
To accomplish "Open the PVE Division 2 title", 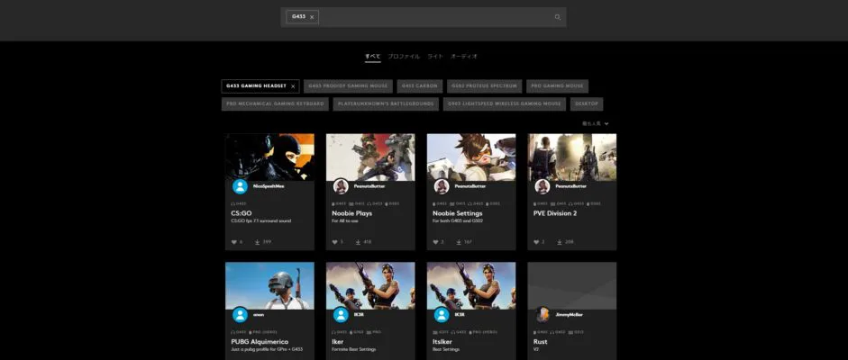I will (555, 213).
